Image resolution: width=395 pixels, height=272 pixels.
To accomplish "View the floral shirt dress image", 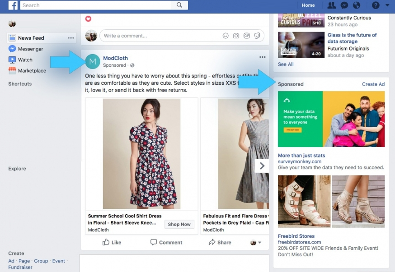I will pyautogui.click(x=141, y=154).
